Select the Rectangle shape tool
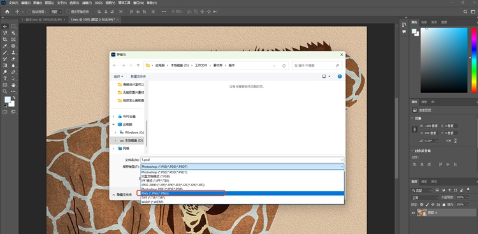This screenshot has height=234, width=478. coord(5,85)
